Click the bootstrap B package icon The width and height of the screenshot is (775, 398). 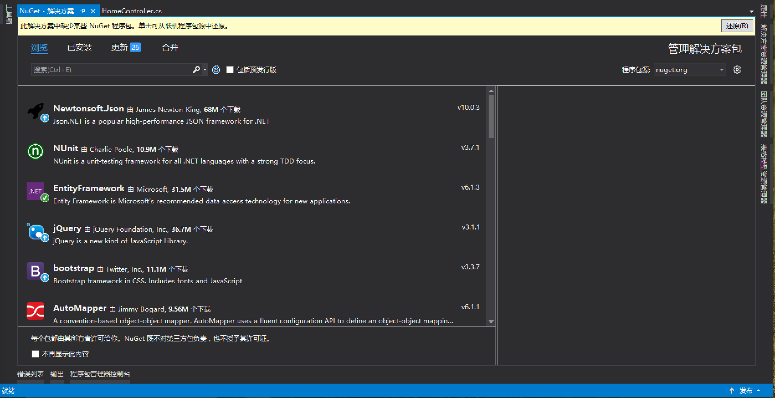[35, 271]
